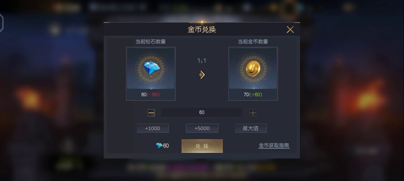
Task: Click the hexagon icon at the left screen edge
Action: click(1, 23)
